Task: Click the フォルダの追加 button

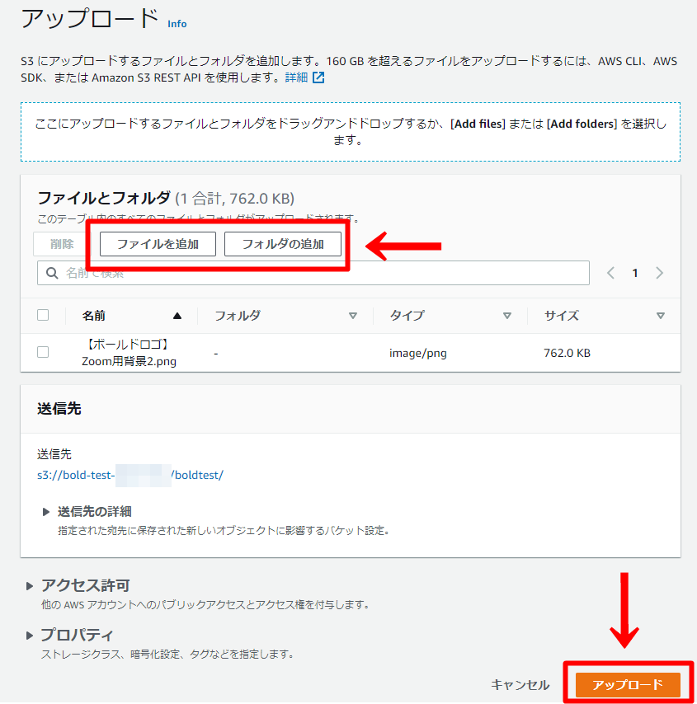Action: tap(283, 244)
